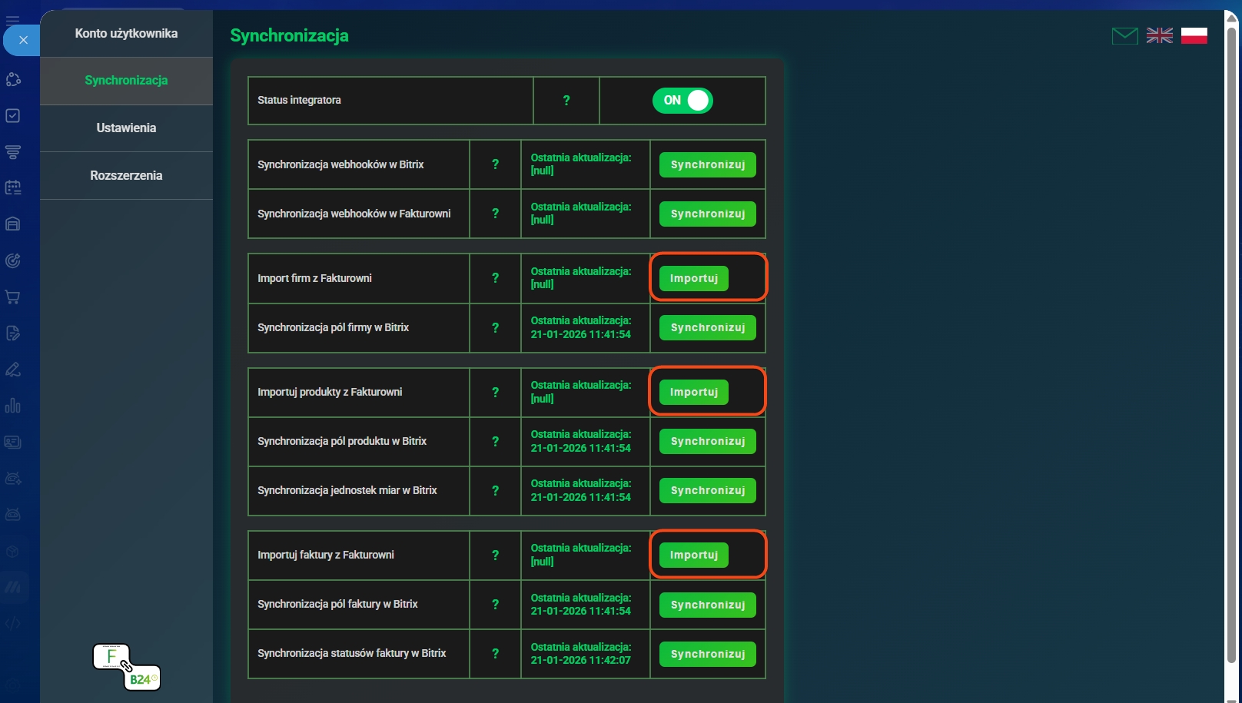Show help for Synchronizacja pól firmy w Bitrix

pos(496,327)
